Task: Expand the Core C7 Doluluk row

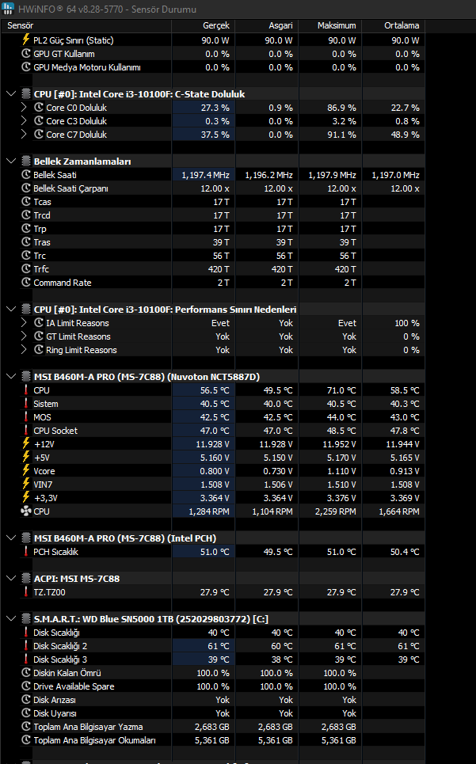Action: point(24,134)
